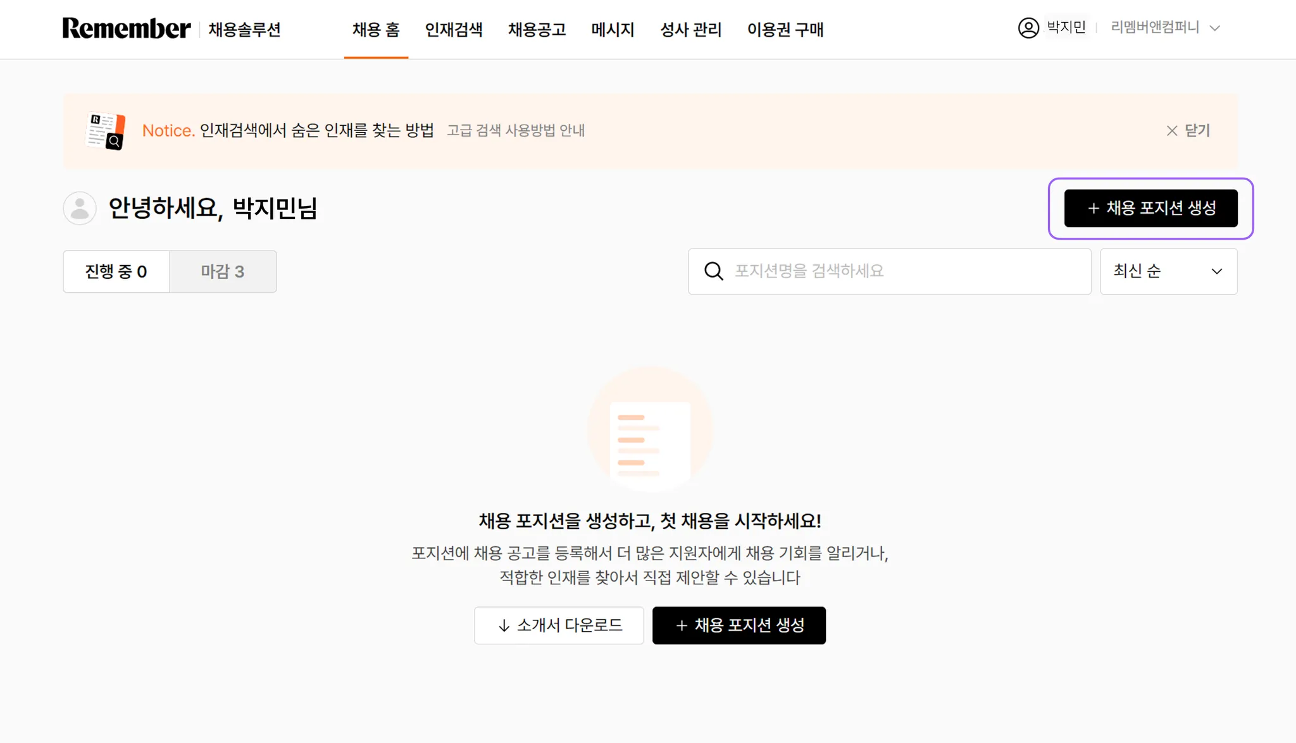The height and width of the screenshot is (743, 1296).
Task: Click the bottom 채용 포지션 생성 button
Action: coord(739,625)
